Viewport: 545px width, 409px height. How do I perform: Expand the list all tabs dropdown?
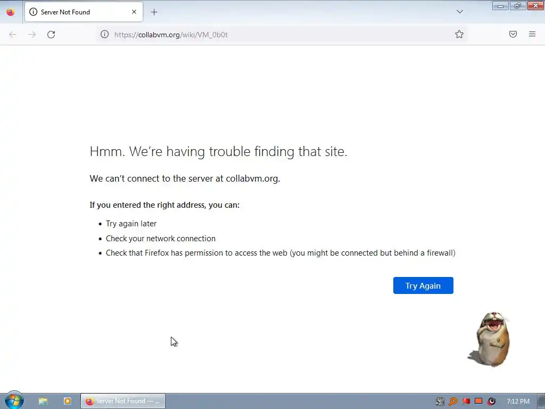pyautogui.click(x=459, y=12)
